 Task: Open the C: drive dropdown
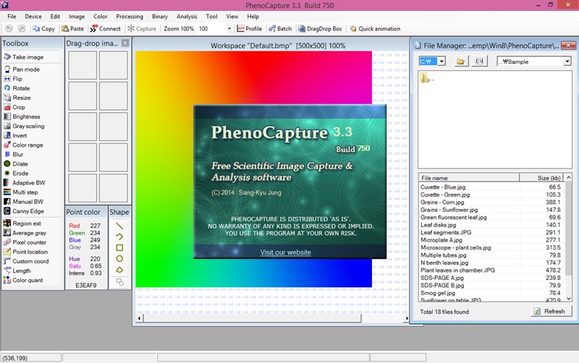[441, 61]
